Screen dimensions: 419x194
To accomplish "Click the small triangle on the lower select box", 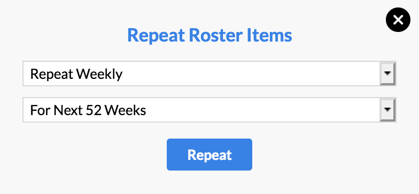I will tap(387, 110).
